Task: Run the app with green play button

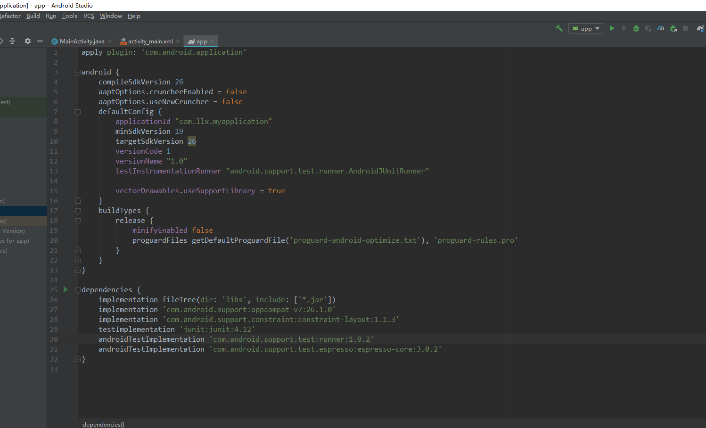Action: 612,28
